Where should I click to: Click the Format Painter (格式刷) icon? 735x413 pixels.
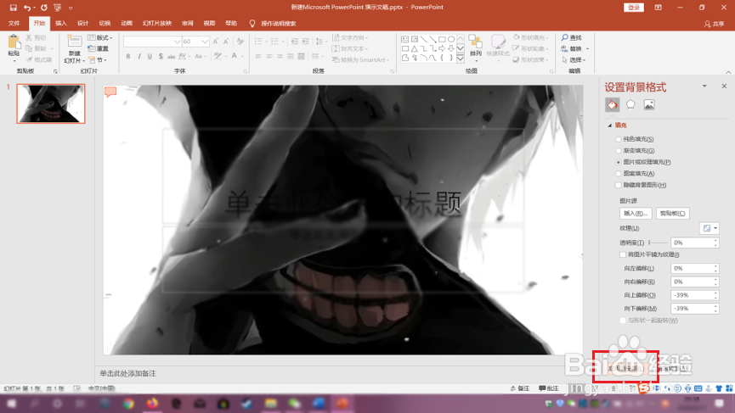tap(29, 59)
